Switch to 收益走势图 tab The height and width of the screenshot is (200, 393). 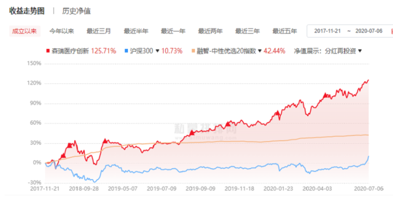point(27,11)
